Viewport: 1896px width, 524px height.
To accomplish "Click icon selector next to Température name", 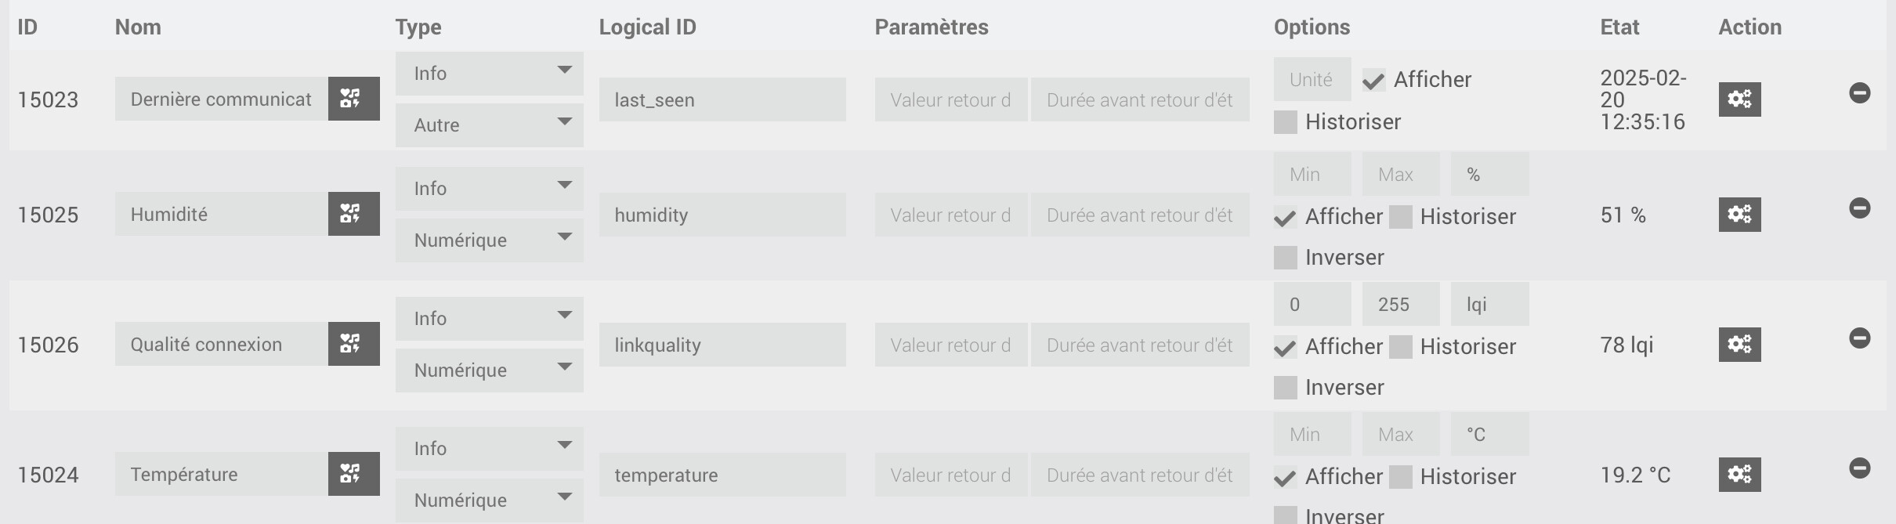I will pos(353,474).
